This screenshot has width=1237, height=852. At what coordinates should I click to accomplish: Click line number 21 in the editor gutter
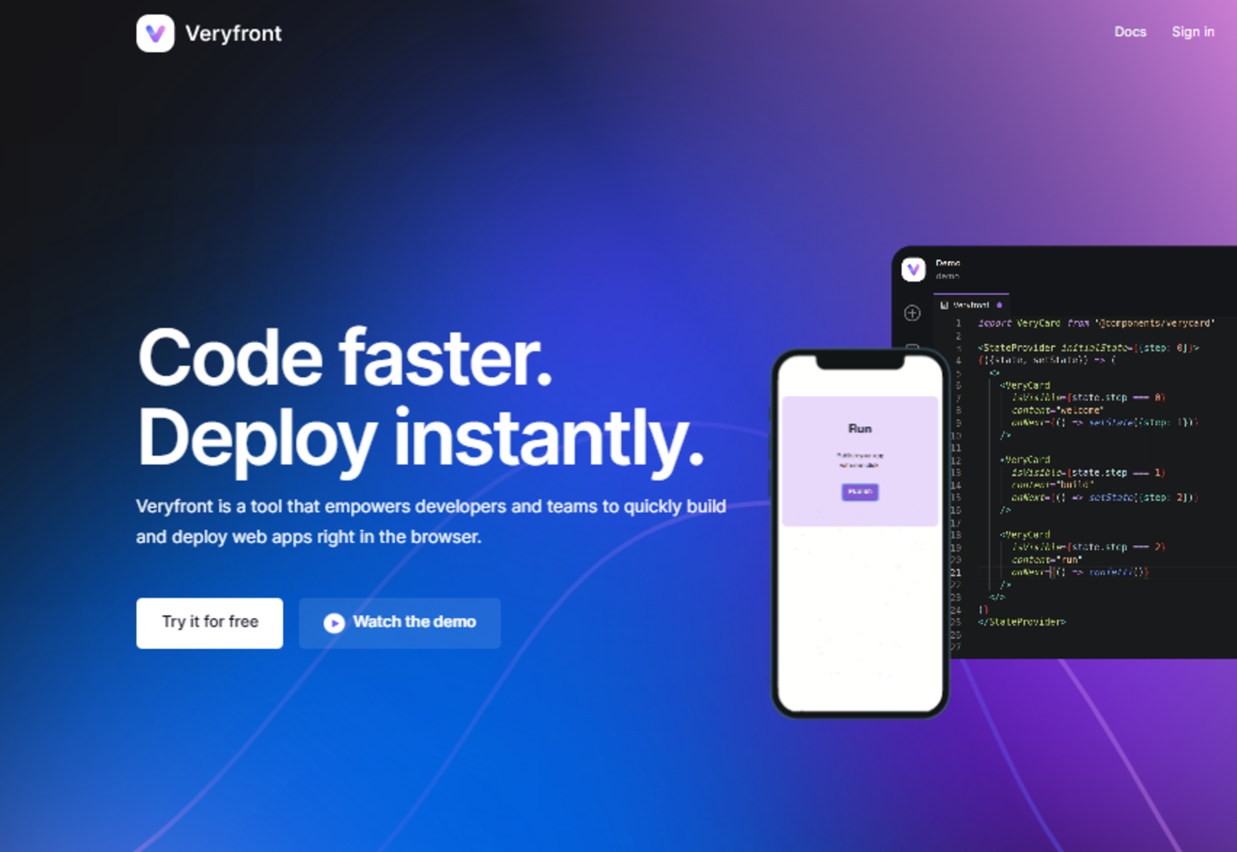click(956, 572)
